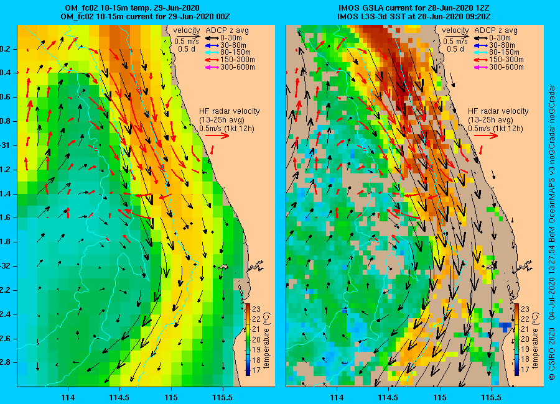Click the 'velocity' label in the right map
The image size is (560, 404).
click(455, 30)
